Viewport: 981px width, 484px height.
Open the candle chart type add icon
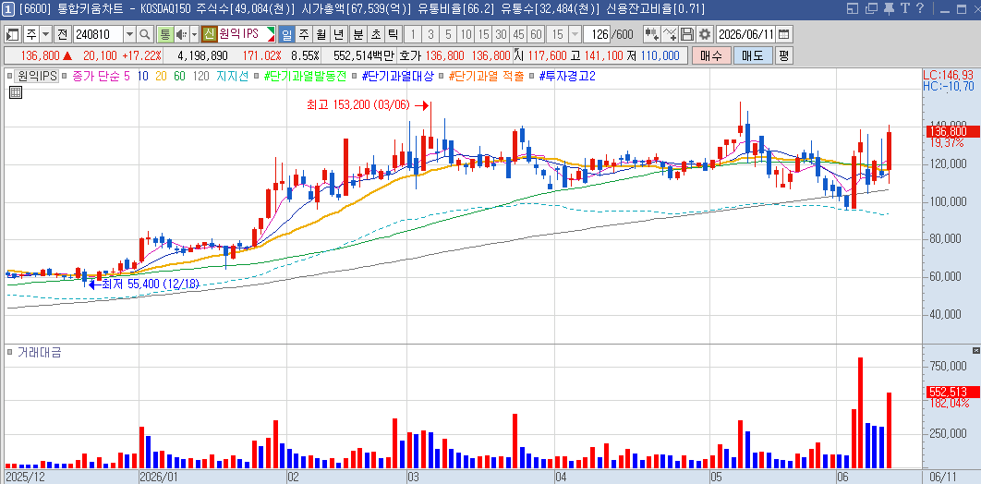click(652, 34)
